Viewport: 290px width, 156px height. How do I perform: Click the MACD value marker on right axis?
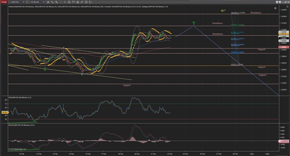pyautogui.click(x=284, y=141)
